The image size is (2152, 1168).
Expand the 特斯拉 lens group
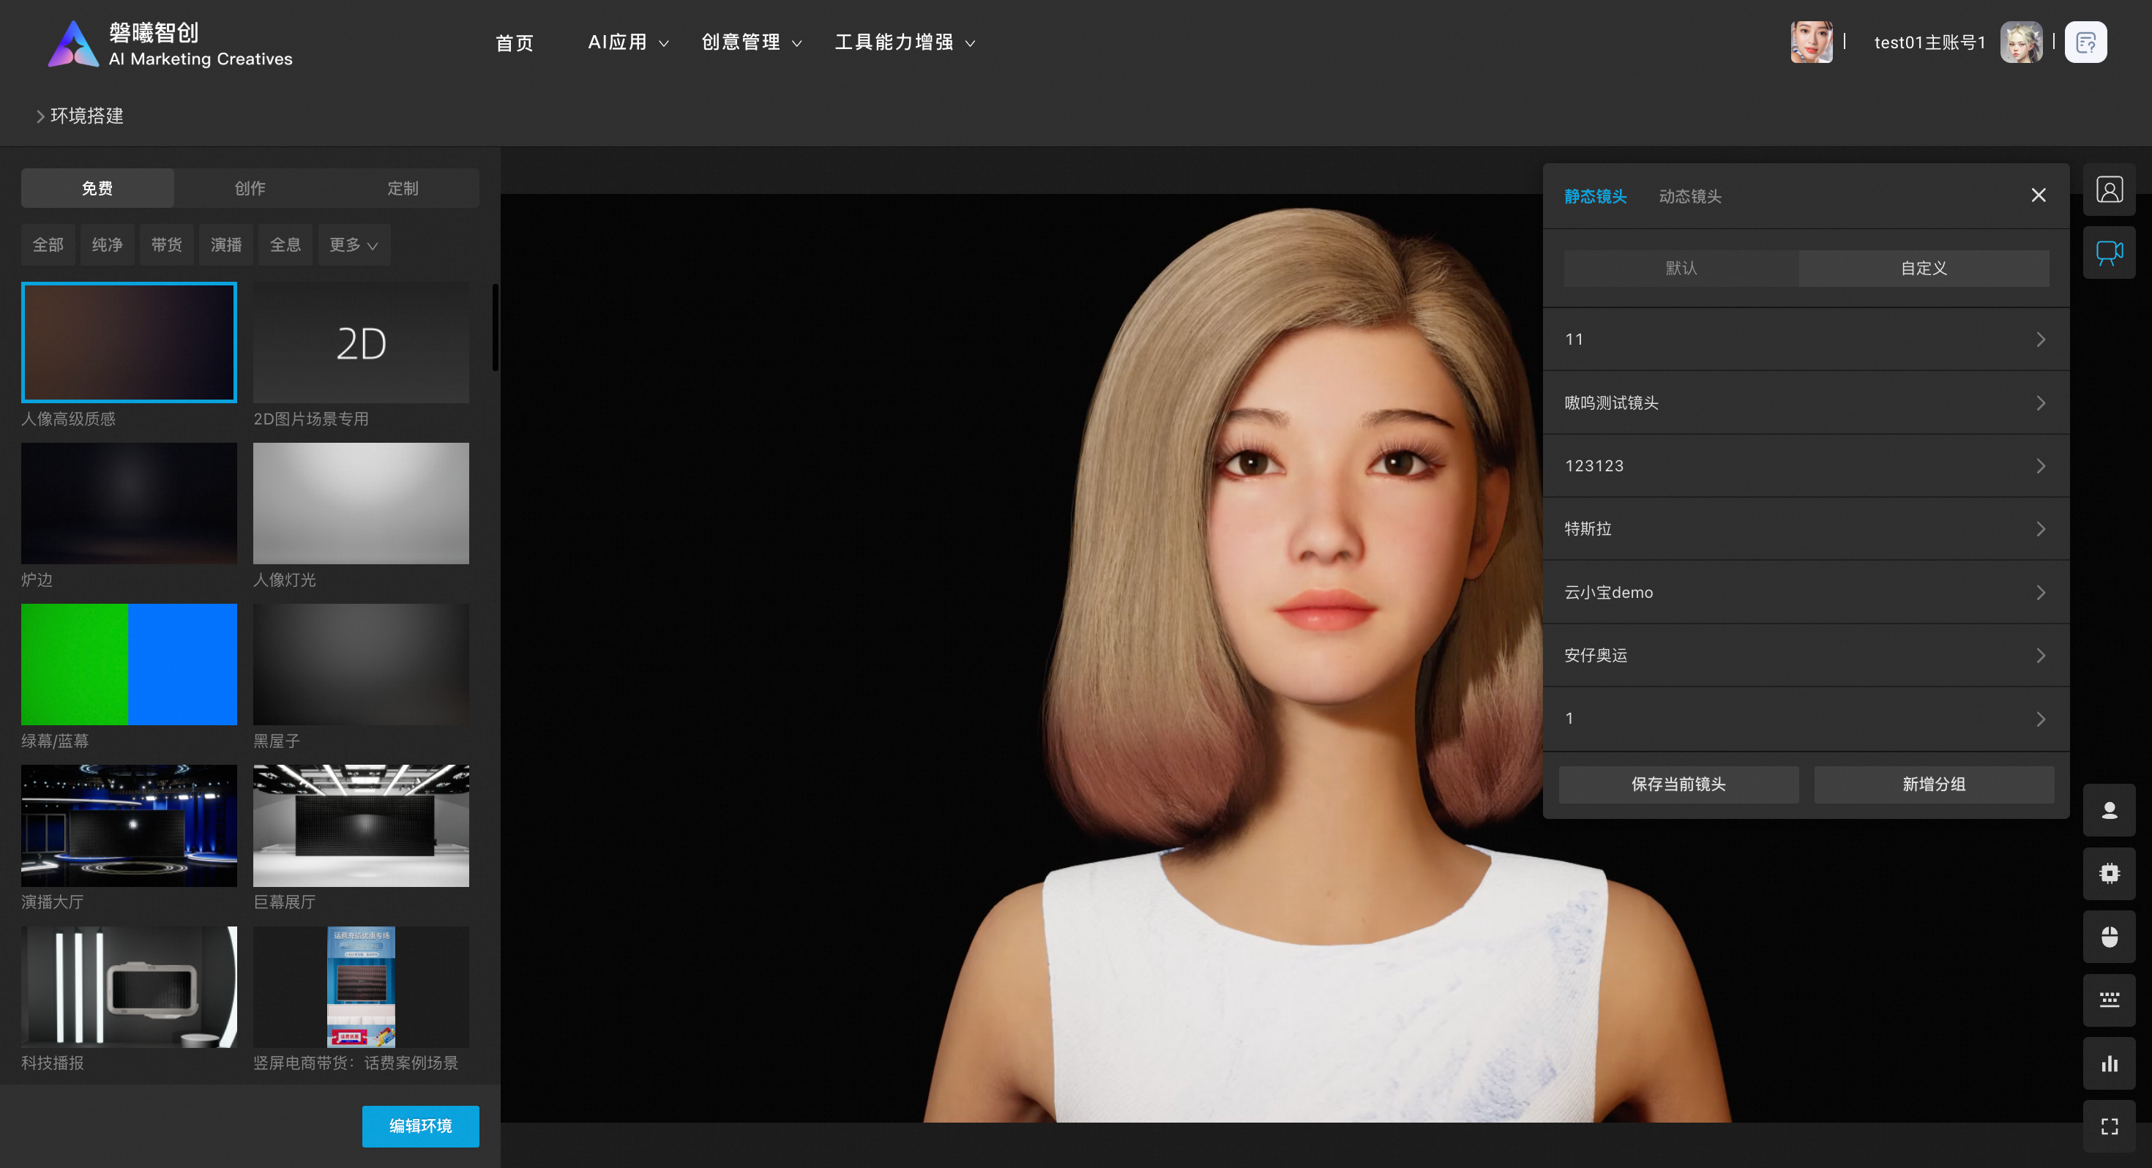pos(1805,529)
